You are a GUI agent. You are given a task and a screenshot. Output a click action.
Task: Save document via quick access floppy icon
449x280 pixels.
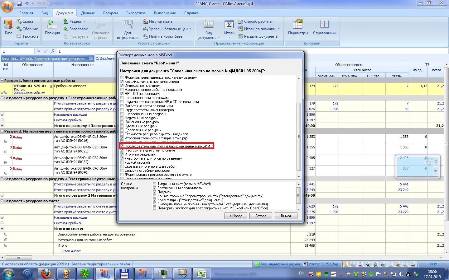[19, 3]
